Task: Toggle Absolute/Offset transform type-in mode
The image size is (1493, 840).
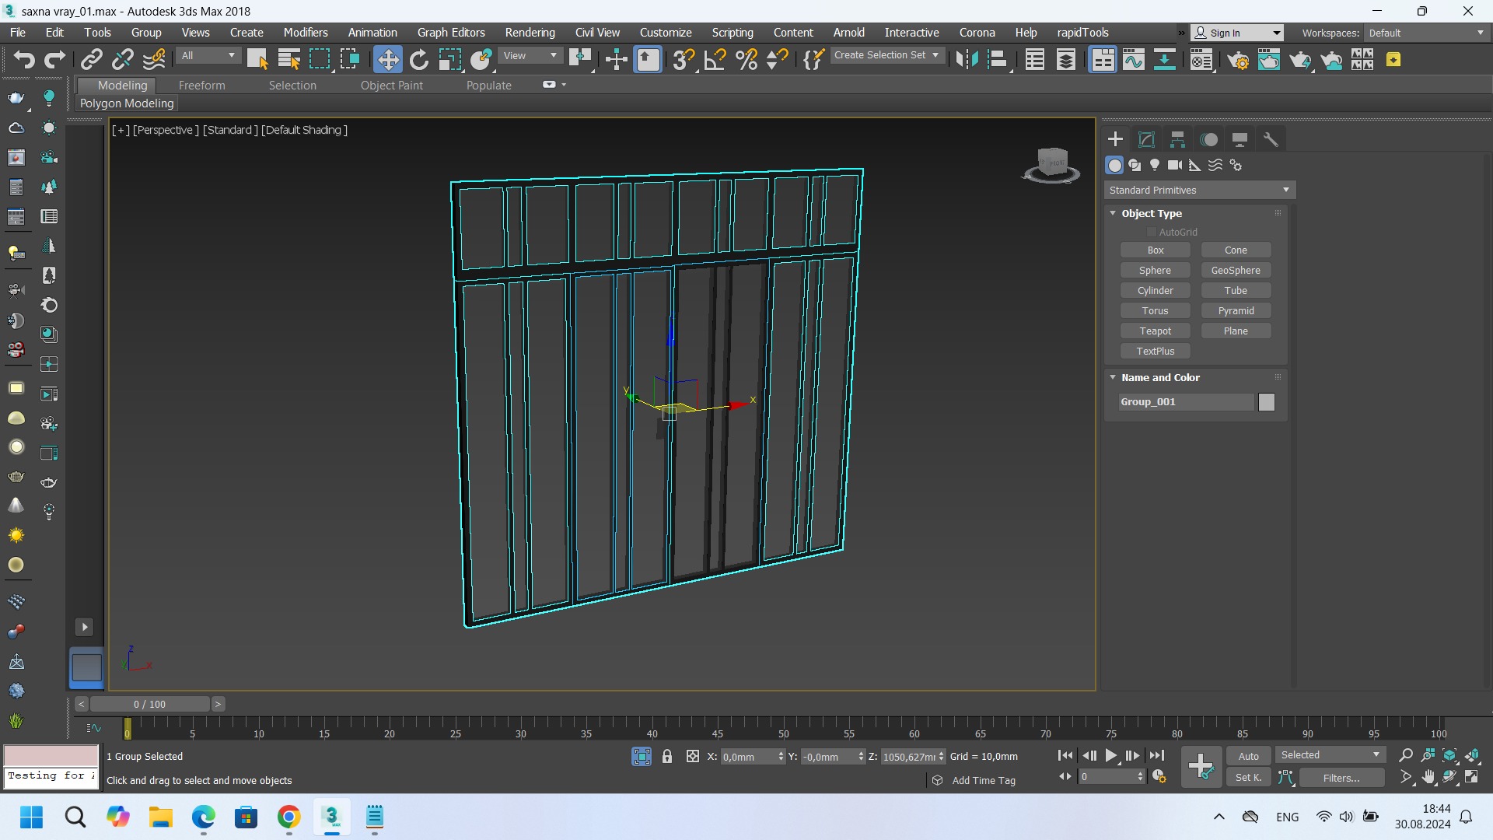Action: [692, 756]
